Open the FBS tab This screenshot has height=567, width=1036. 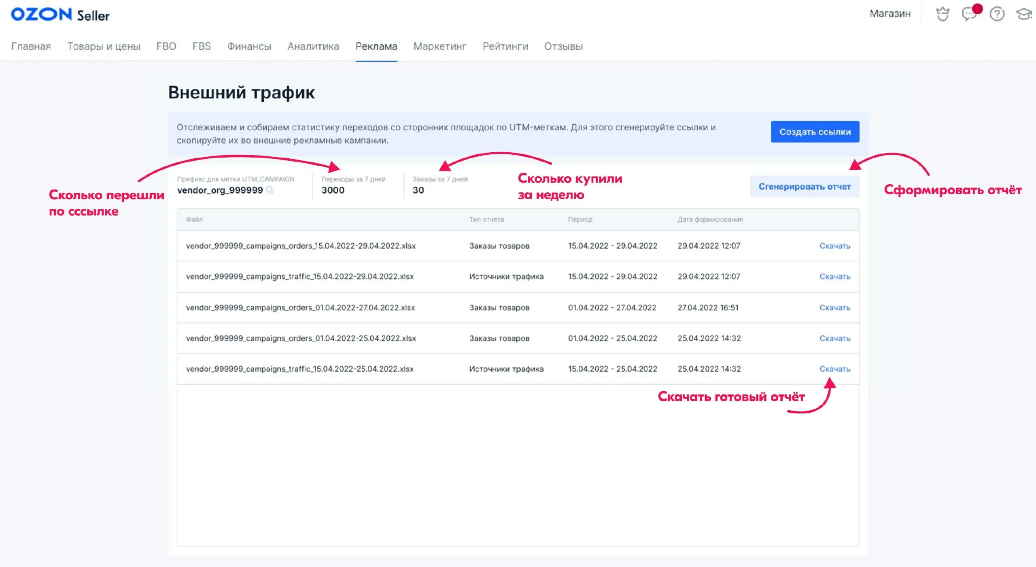[202, 46]
